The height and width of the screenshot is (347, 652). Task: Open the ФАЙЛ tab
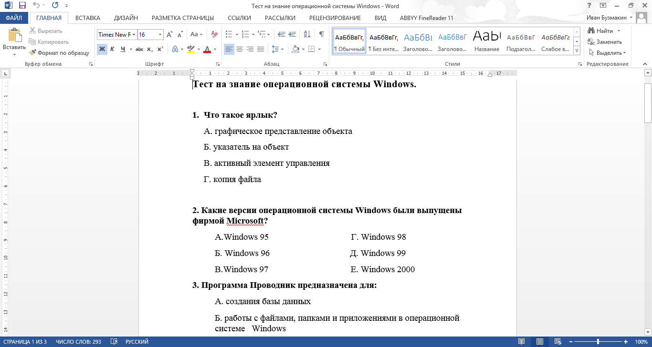coord(14,18)
